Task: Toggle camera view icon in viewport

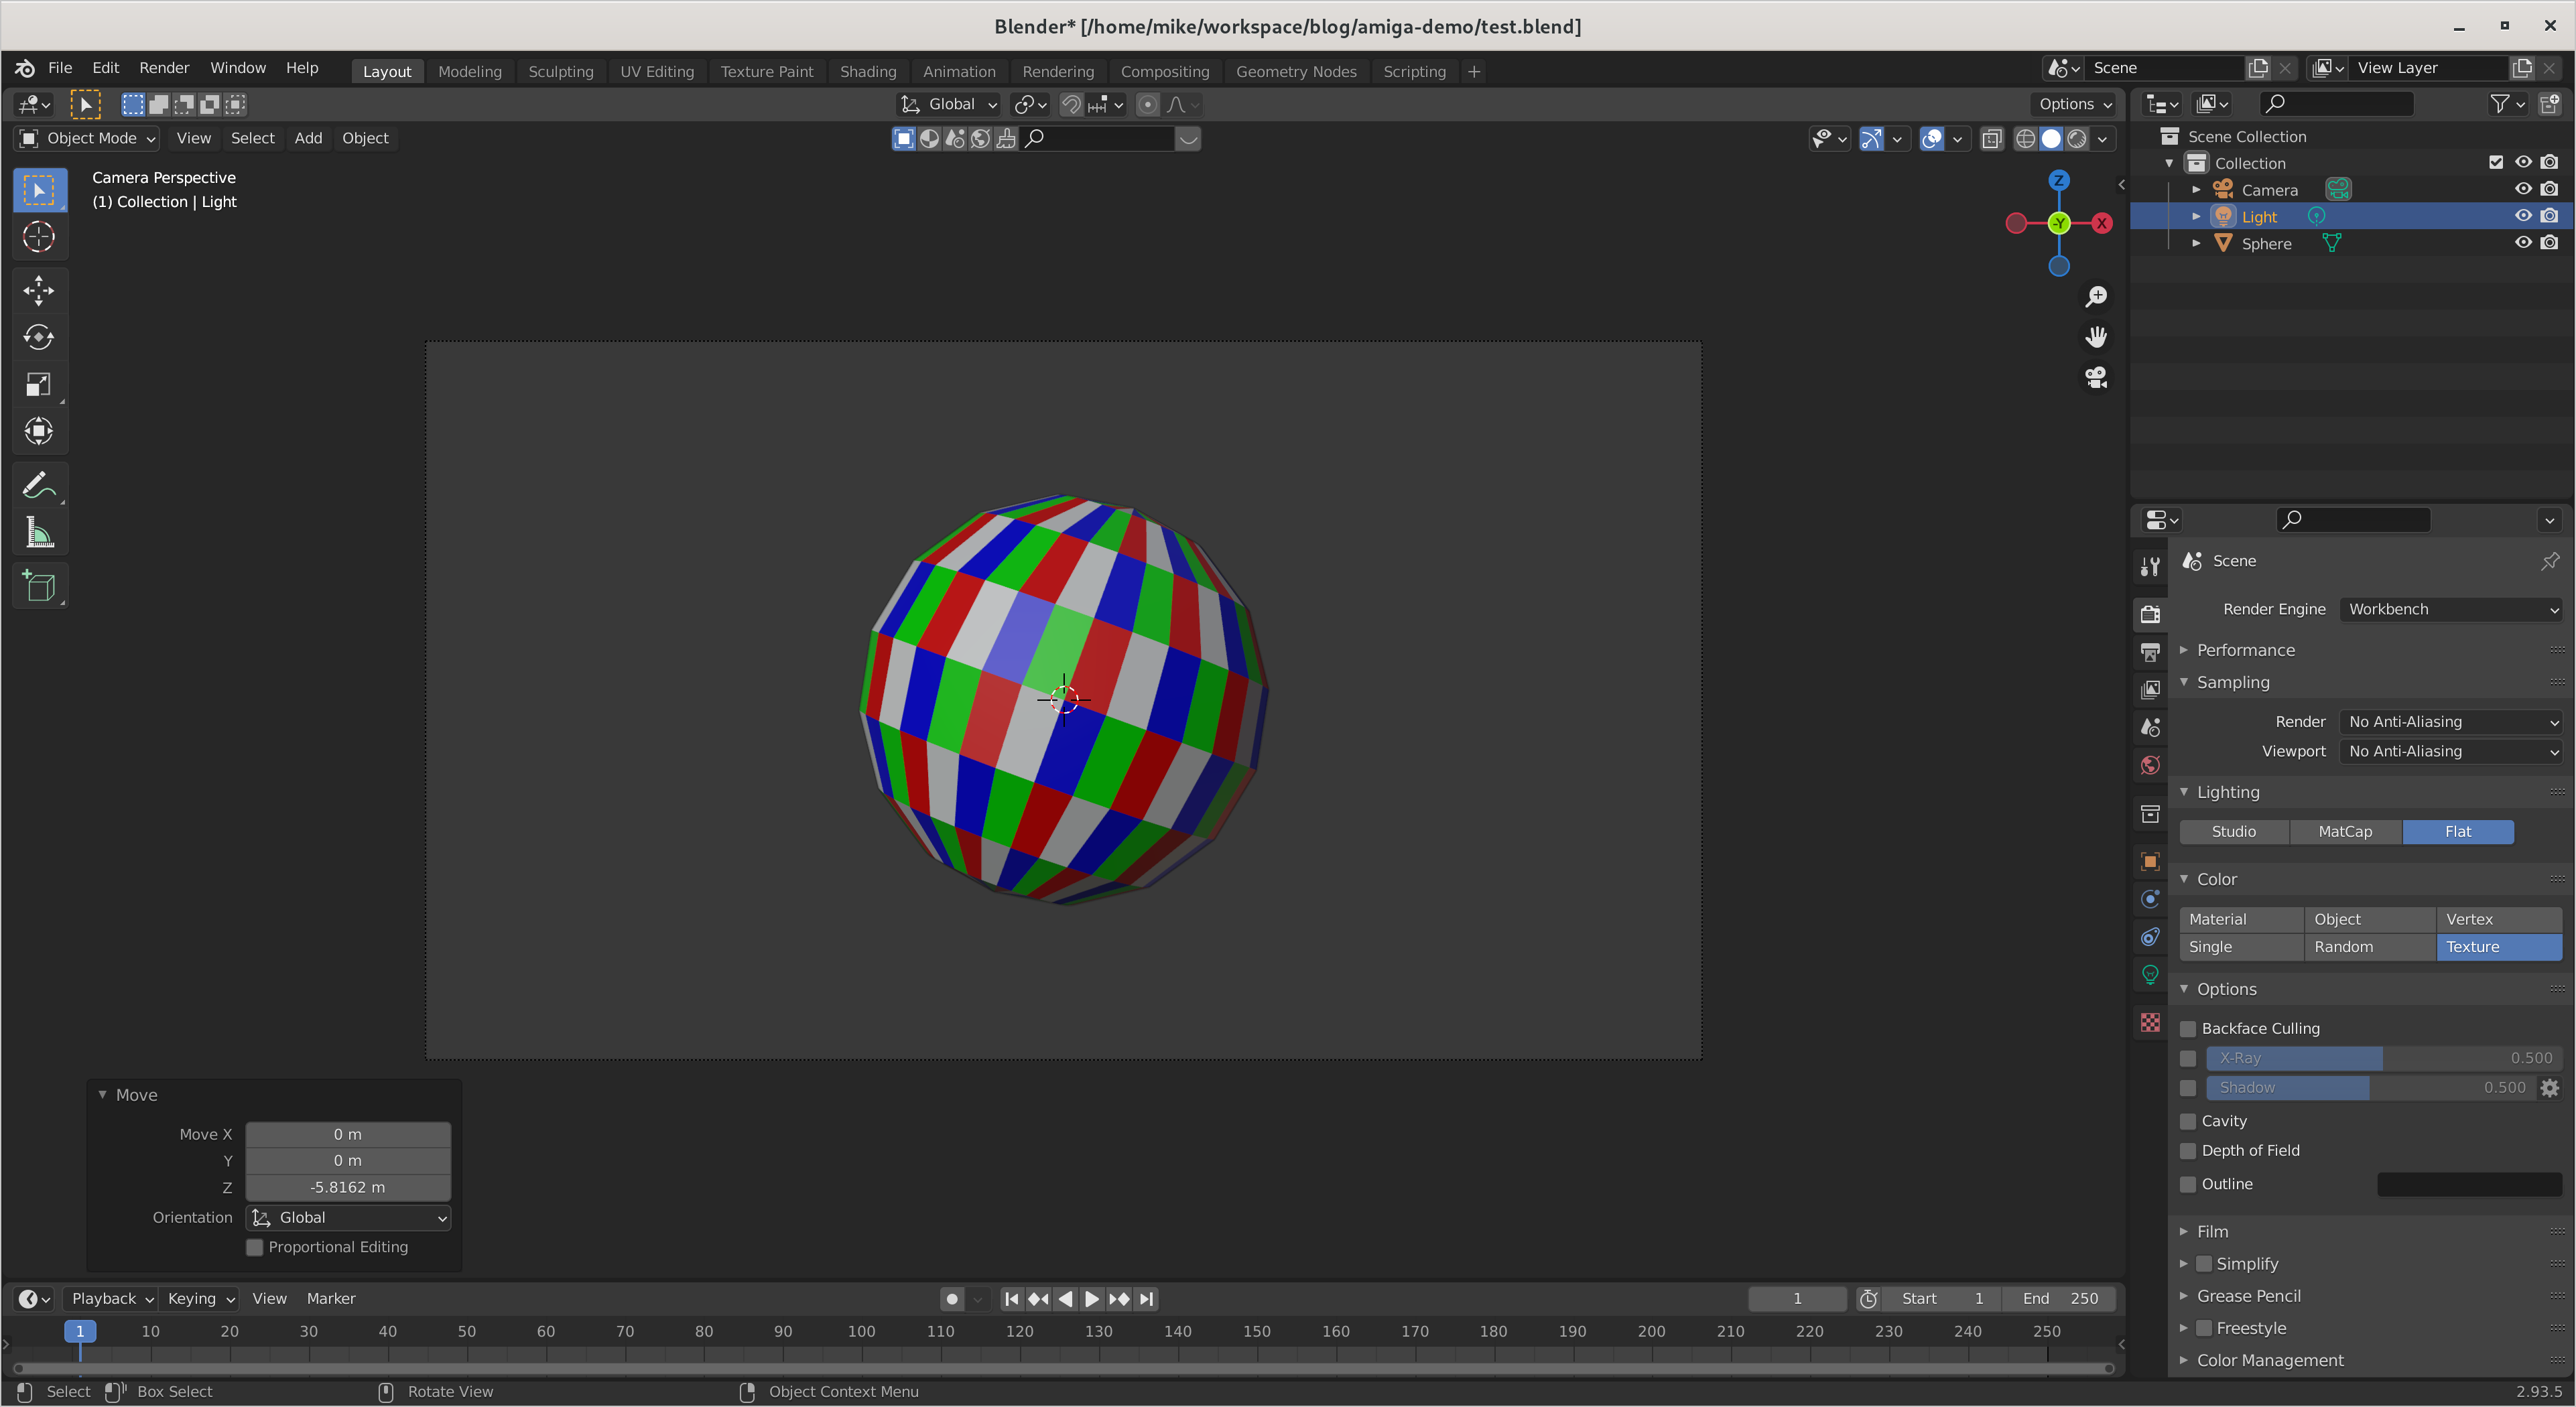Action: [x=2096, y=378]
